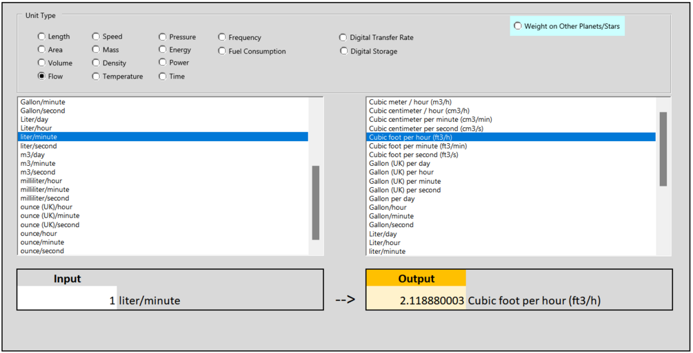Image resolution: width=693 pixels, height=353 pixels.
Task: Select the Energy radio button
Action: coord(163,50)
